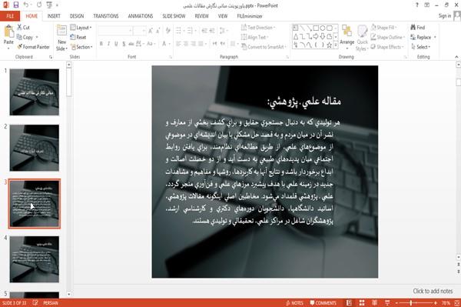Click zoom out minus button
This screenshot has width=461, height=307.
coord(396,303)
